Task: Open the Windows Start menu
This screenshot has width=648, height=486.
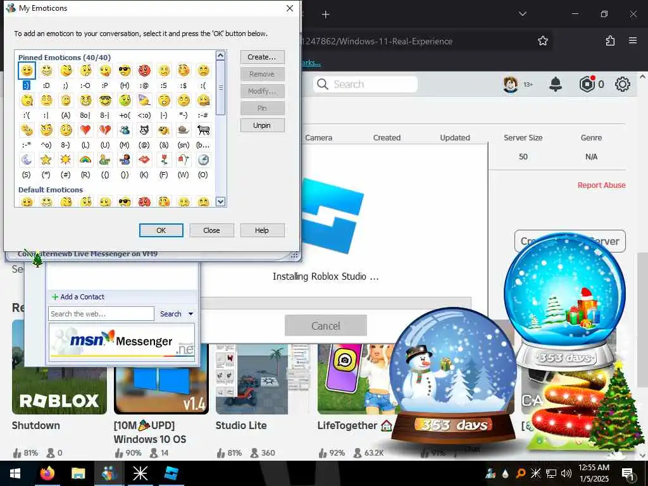Action: click(x=15, y=473)
